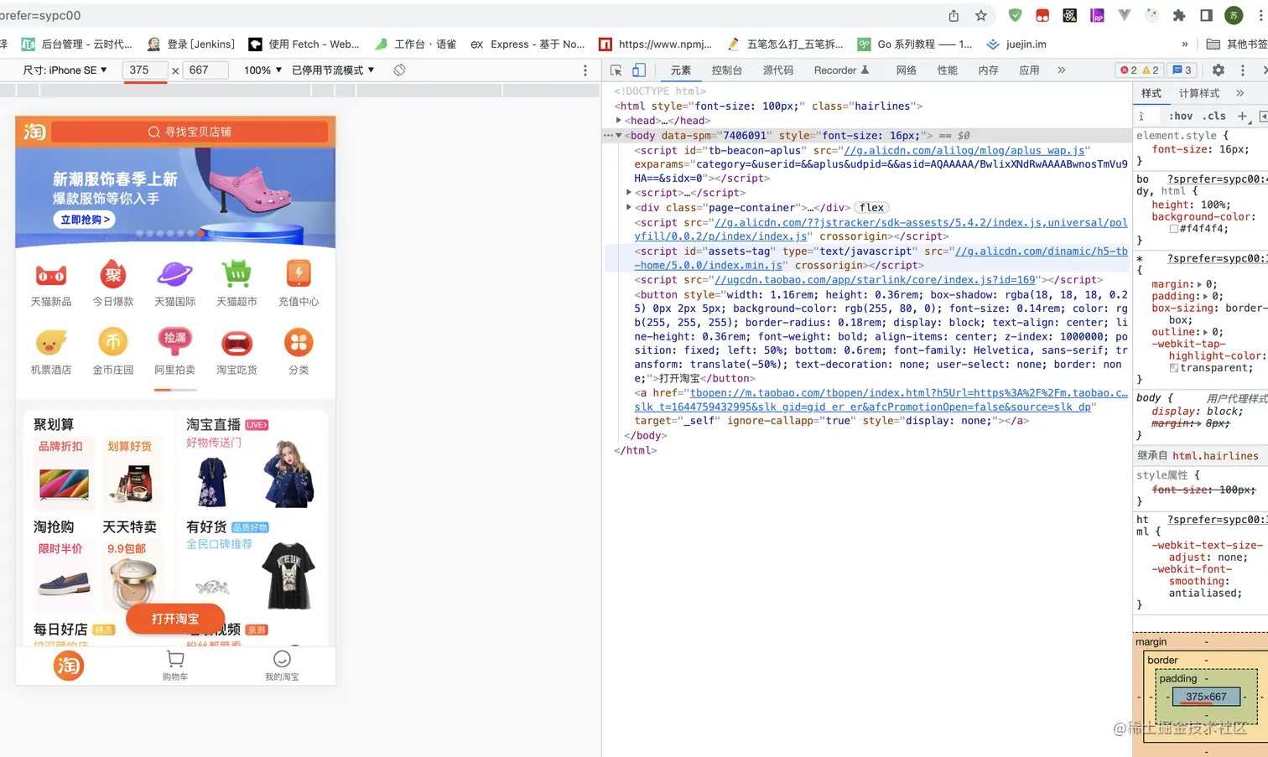
Task: Toggle the .cls class editor
Action: (1213, 116)
